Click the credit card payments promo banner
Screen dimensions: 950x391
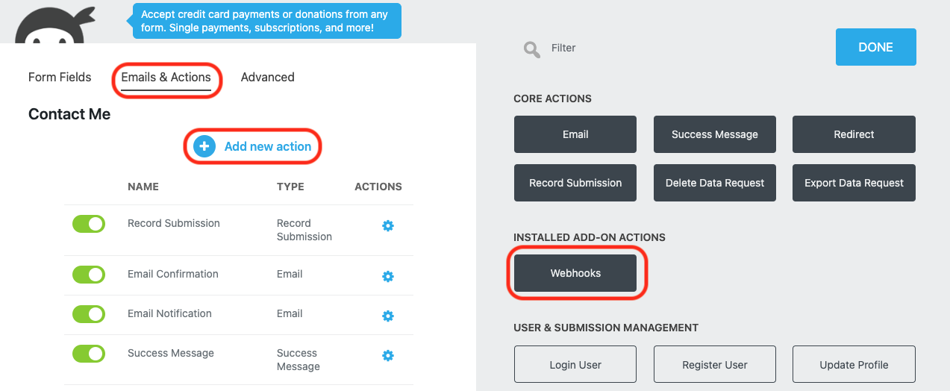point(267,21)
